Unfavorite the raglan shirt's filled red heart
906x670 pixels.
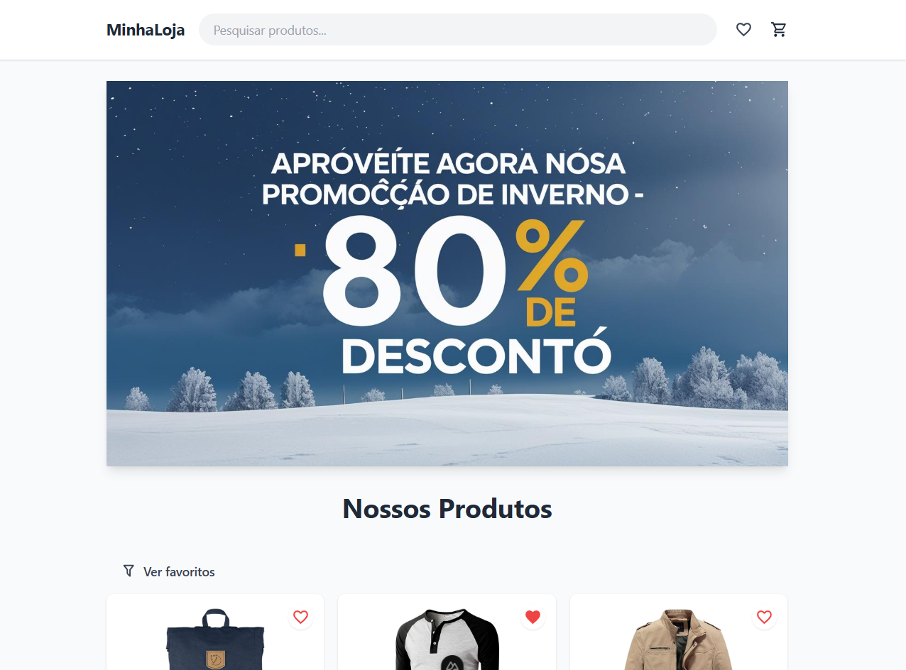point(533,617)
